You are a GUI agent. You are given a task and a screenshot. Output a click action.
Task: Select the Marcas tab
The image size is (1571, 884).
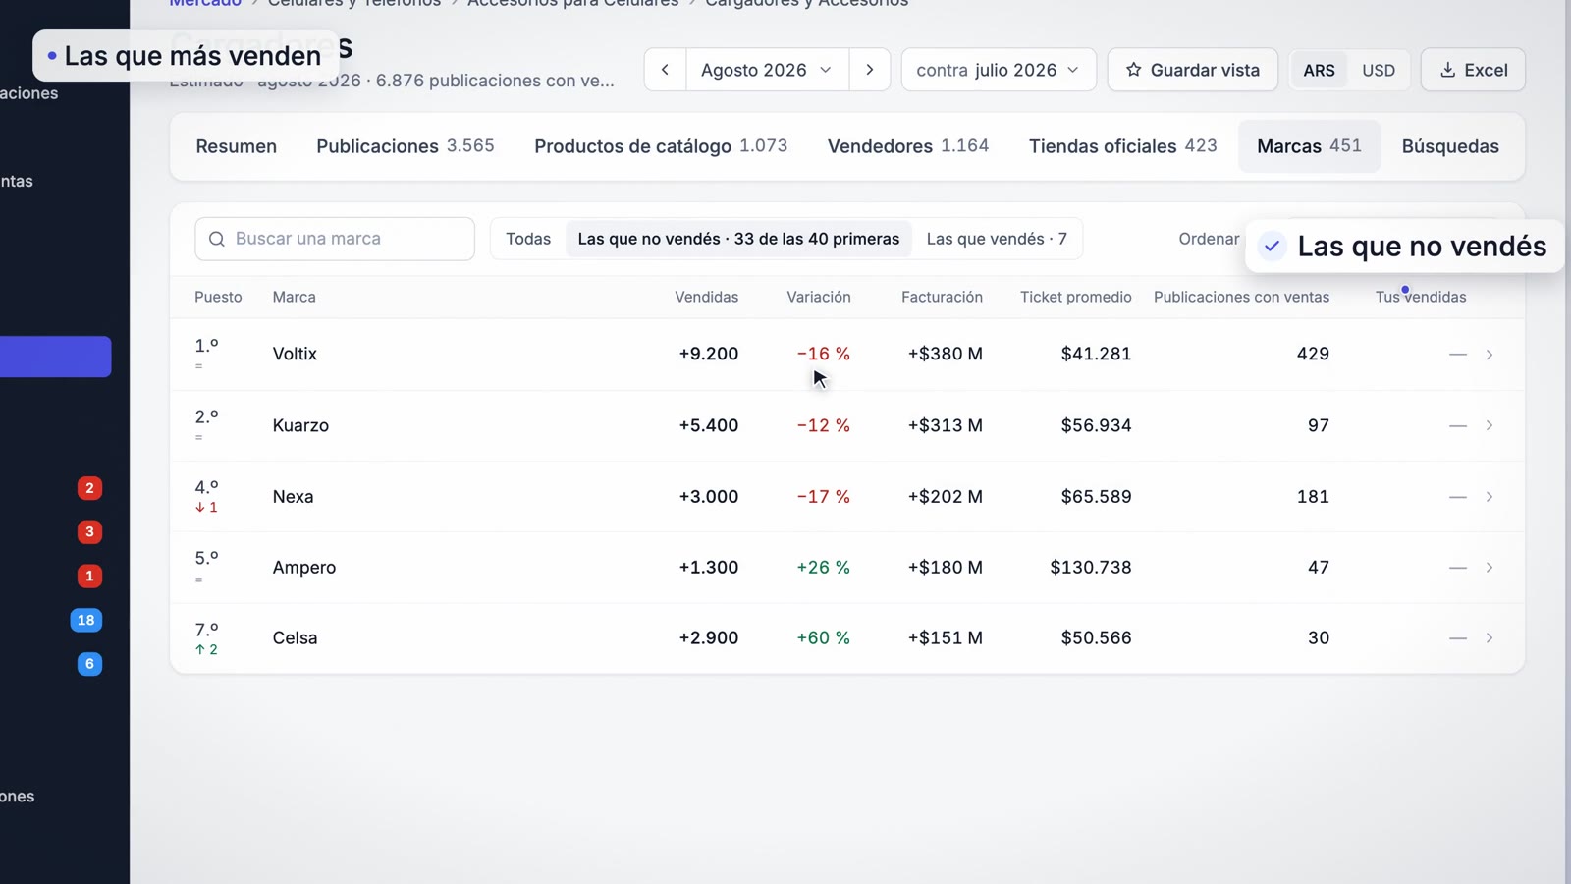click(x=1310, y=146)
